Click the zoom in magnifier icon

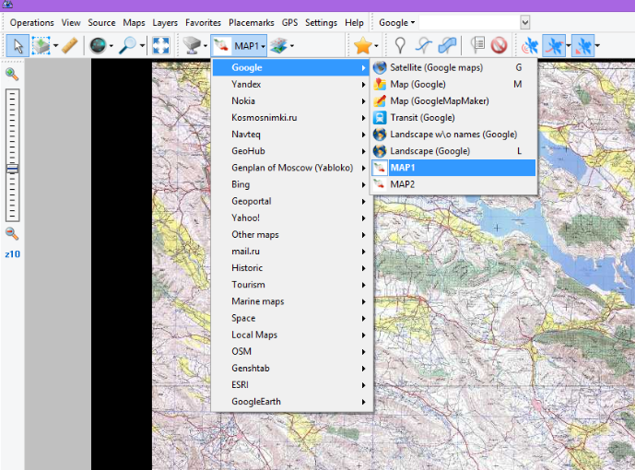[x=12, y=75]
